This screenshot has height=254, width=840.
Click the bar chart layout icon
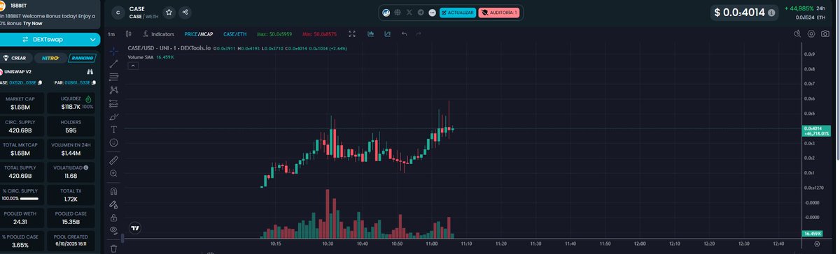[370, 33]
